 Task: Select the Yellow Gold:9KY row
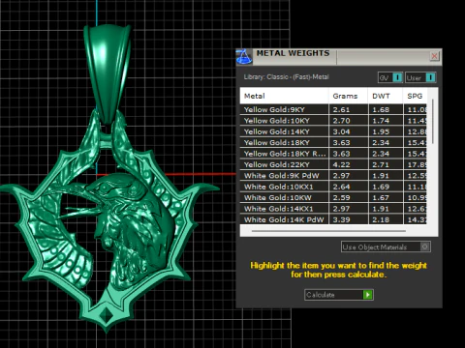tap(333, 109)
